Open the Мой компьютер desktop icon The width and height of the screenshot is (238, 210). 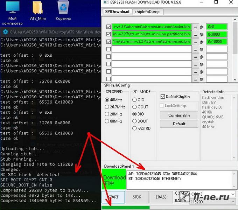point(13,13)
